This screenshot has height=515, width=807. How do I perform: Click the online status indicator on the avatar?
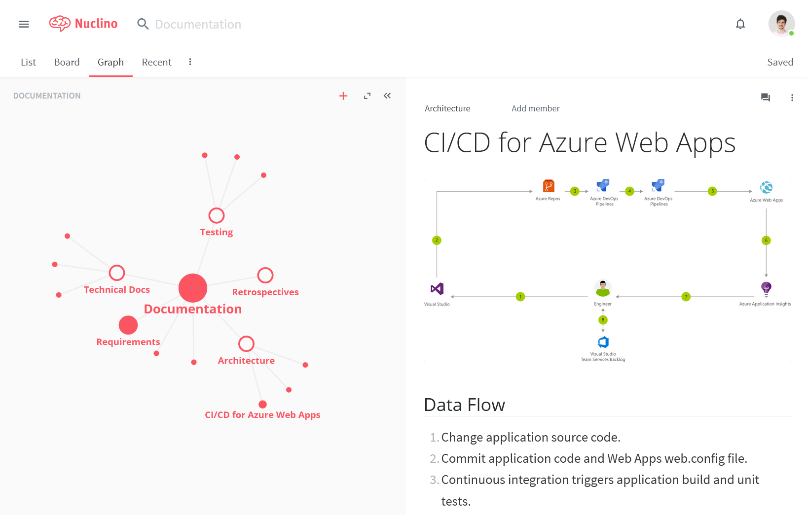pyautogui.click(x=792, y=34)
